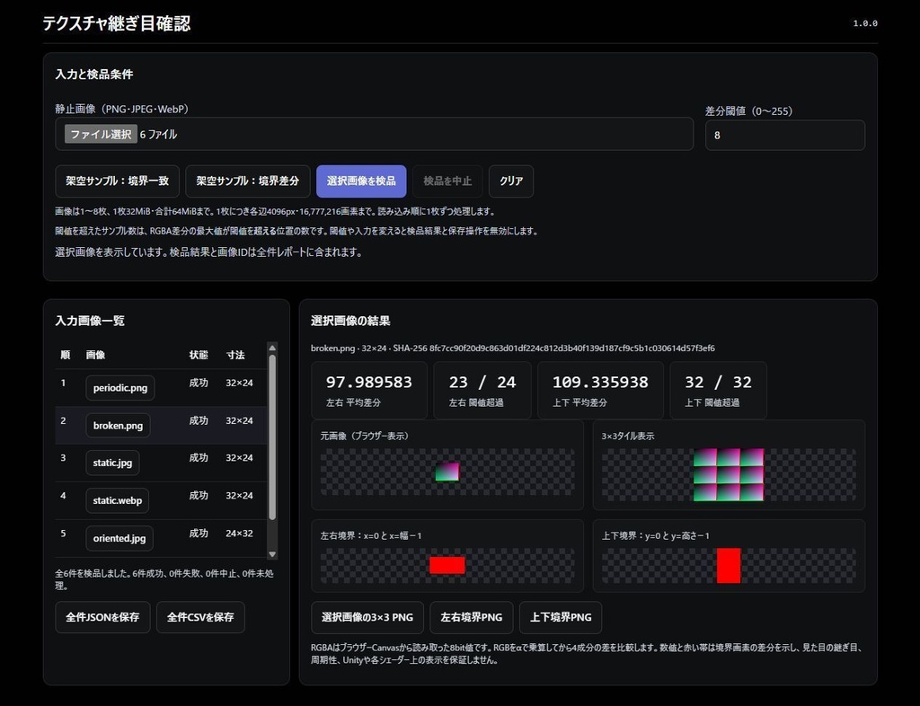Click the 6 ファイル file count text
This screenshot has width=920, height=706.
point(158,134)
